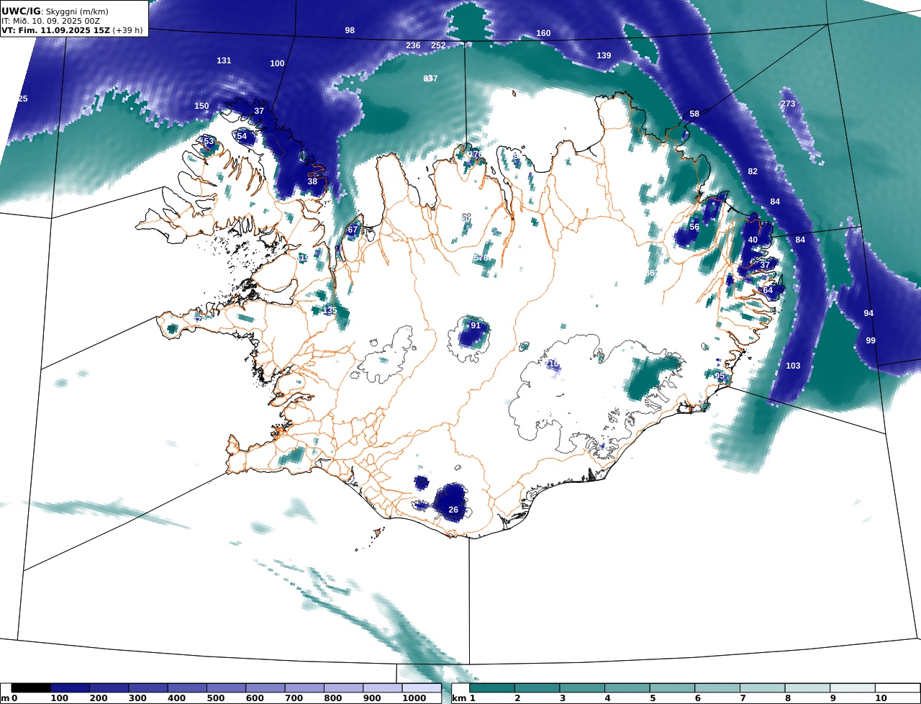Select the value 58 on the northeast coast
The width and height of the screenshot is (921, 704).
[694, 114]
